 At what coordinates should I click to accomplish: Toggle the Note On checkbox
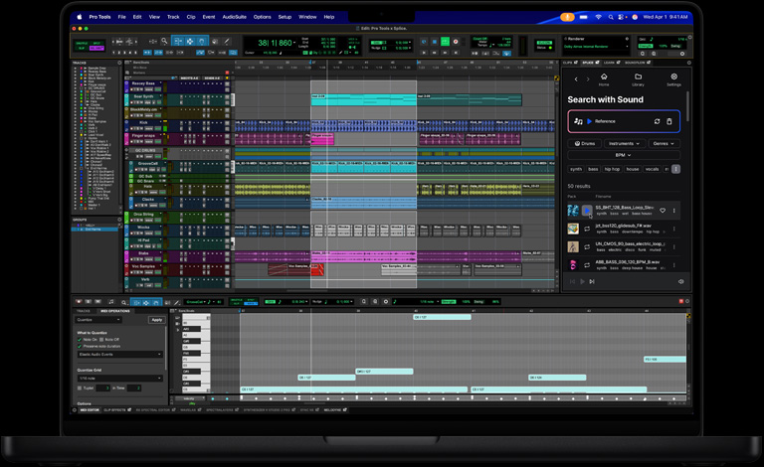click(80, 339)
